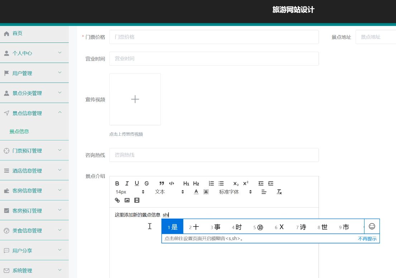Click 不再提示 in IME hint
This screenshot has width=396, height=278.
click(x=367, y=239)
